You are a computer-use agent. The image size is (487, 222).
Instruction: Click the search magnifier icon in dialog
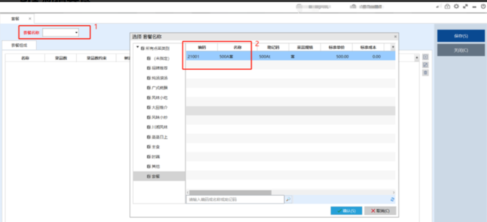click(x=288, y=199)
